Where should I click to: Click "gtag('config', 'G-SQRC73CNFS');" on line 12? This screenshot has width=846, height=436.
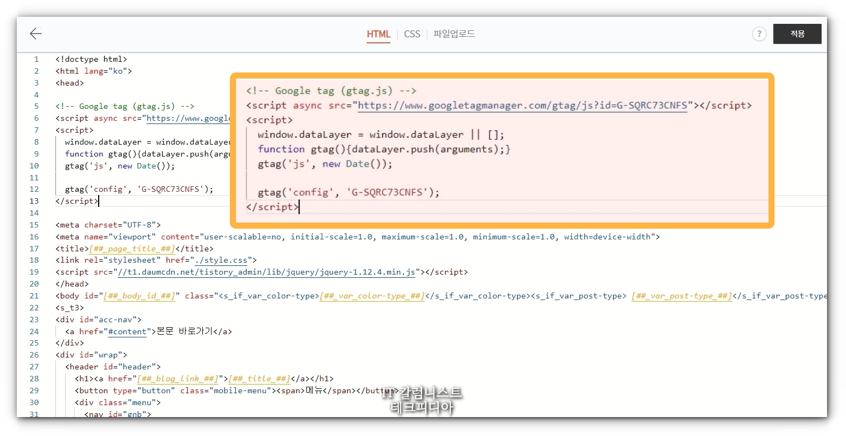[139, 189]
